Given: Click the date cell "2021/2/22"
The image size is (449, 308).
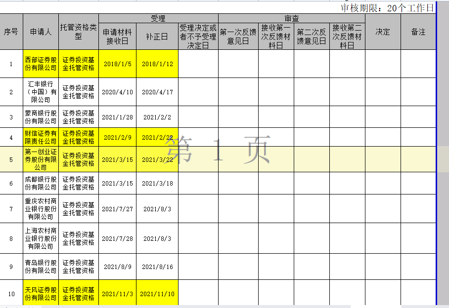Looking at the screenshot, I should [157, 137].
